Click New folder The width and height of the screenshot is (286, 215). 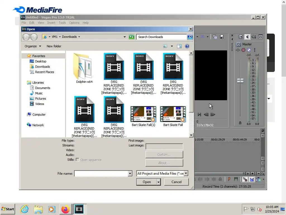54,46
